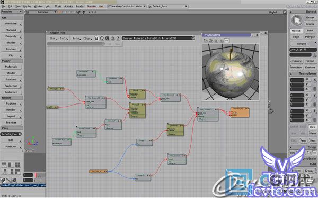Click the Primitive button under Get
Screen dimensions: 318x198
click(11, 24)
